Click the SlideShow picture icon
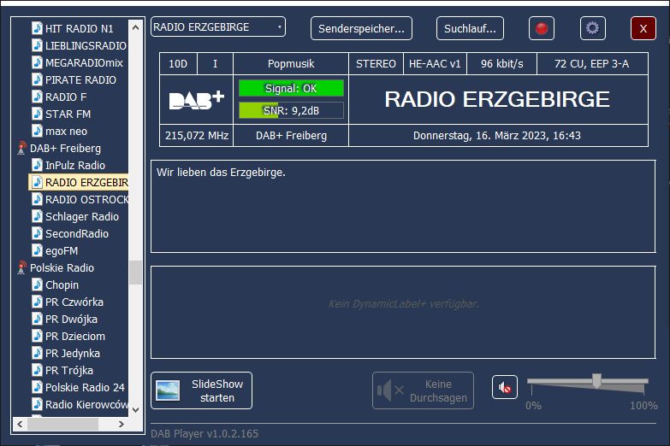670x446 pixels. click(168, 390)
